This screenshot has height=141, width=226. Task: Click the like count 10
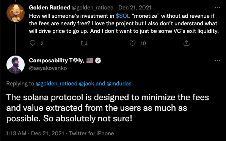[143, 43]
